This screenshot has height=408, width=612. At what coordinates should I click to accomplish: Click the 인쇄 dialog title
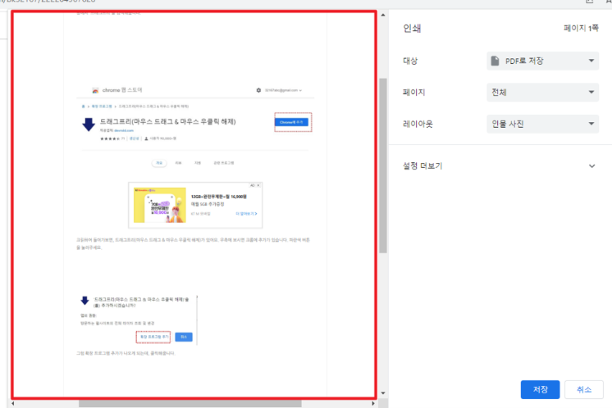(412, 28)
